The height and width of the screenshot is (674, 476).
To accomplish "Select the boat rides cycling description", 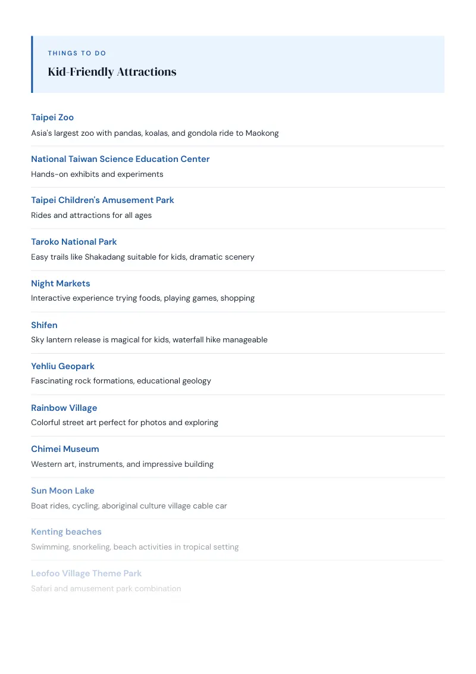I will (x=129, y=506).
